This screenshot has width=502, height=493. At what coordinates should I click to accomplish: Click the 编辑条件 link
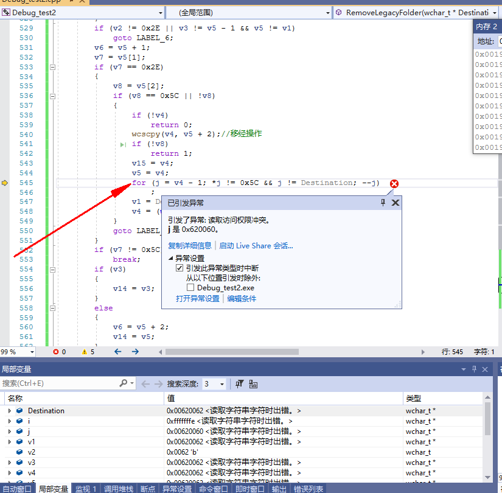point(242,299)
